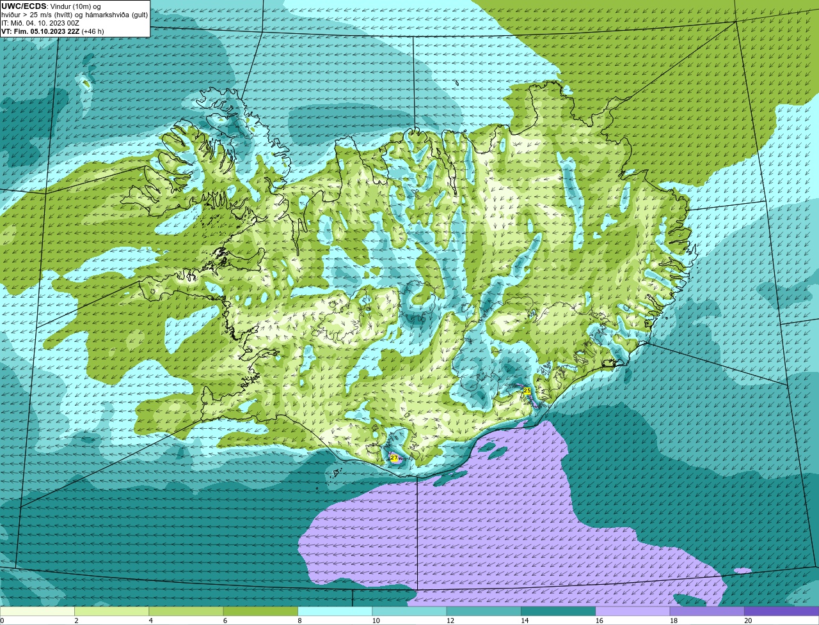Screen dimensions: 819x625
Task: Click the yellow "25" maximum gust label
Action: coord(527,390)
